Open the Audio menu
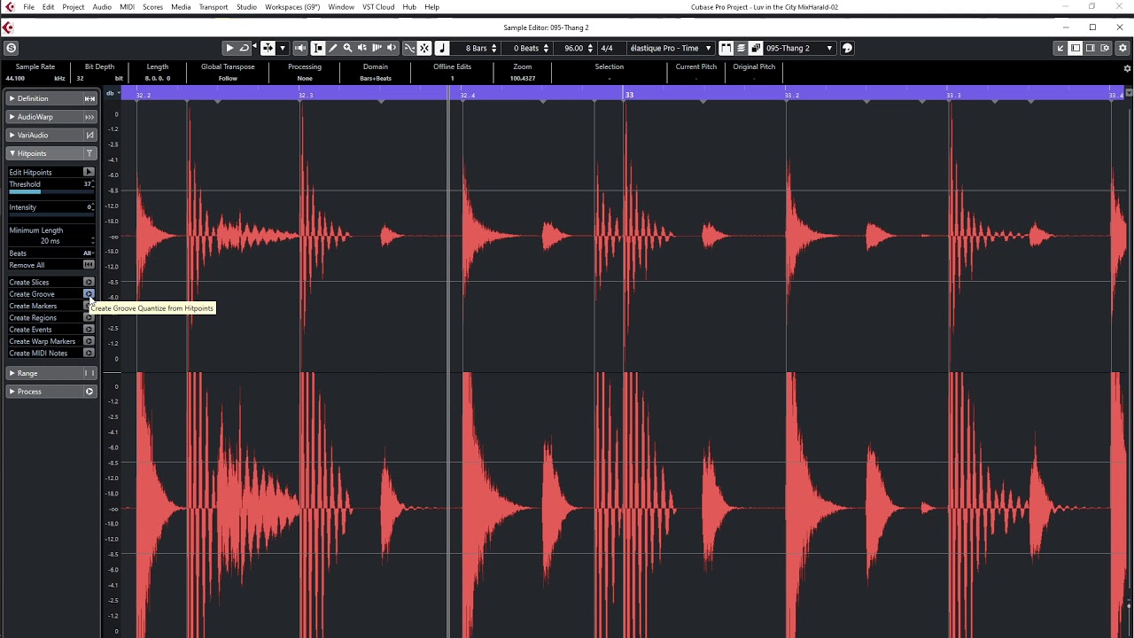 [x=102, y=7]
